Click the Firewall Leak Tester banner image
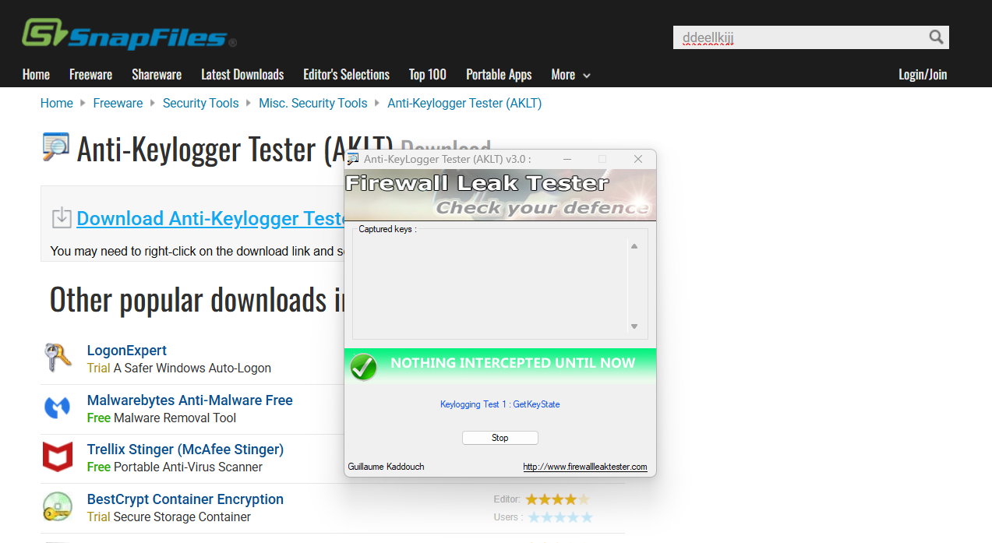Screen dimensions: 992x543 [500, 195]
